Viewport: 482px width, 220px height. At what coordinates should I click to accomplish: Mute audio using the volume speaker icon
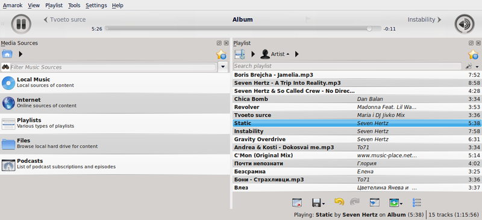464,24
